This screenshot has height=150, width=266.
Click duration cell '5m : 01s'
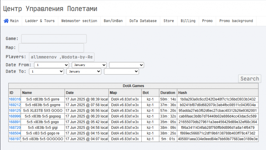tap(168, 139)
